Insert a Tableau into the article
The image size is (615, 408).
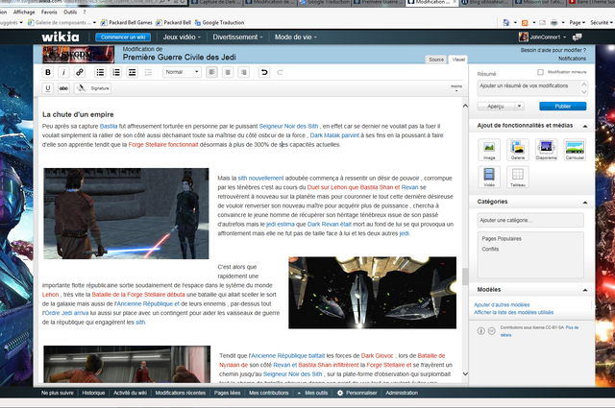(x=518, y=177)
